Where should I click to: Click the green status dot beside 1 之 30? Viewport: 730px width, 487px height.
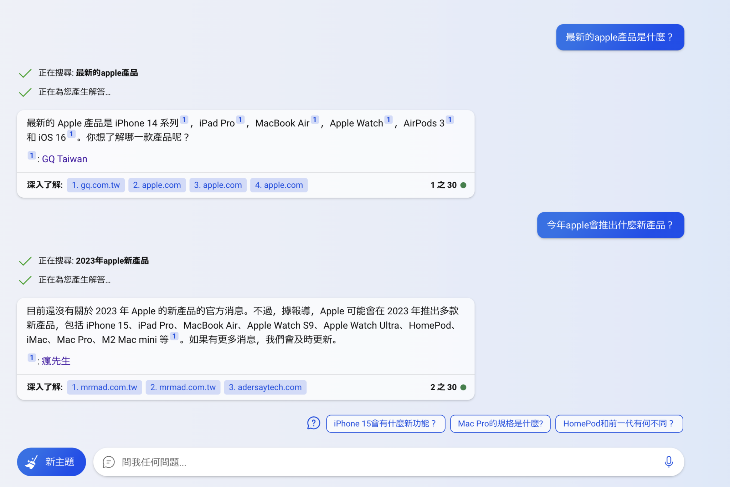click(x=464, y=185)
